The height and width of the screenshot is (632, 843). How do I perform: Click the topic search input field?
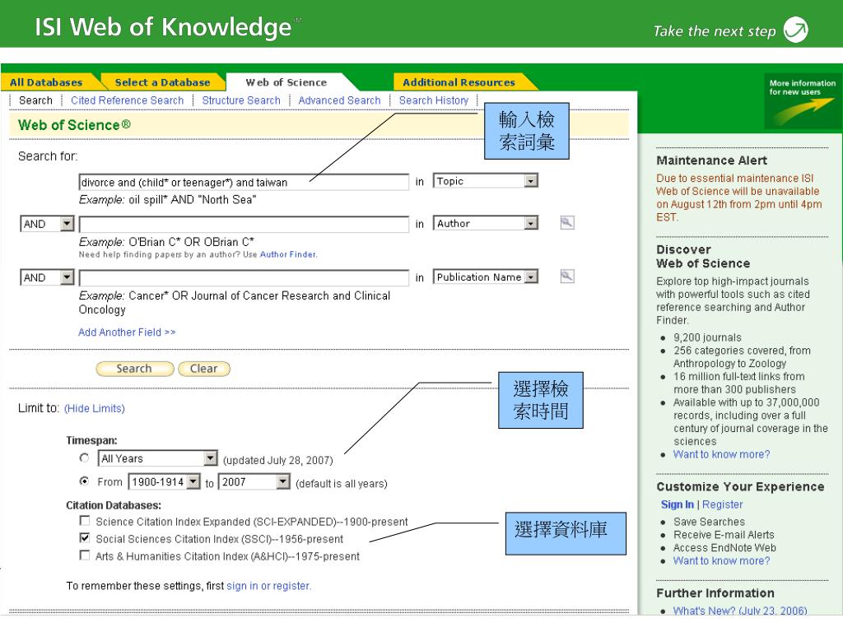(244, 182)
